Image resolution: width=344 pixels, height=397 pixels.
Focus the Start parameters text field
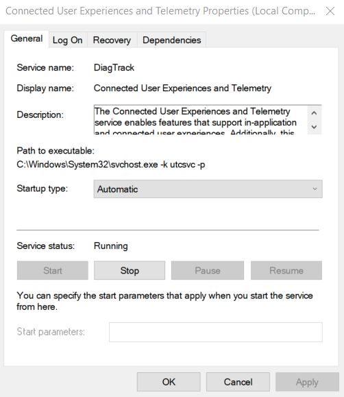coord(216,332)
